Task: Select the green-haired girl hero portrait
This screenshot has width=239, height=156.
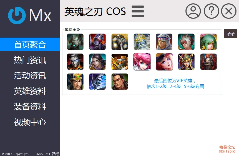Action: [208, 42]
